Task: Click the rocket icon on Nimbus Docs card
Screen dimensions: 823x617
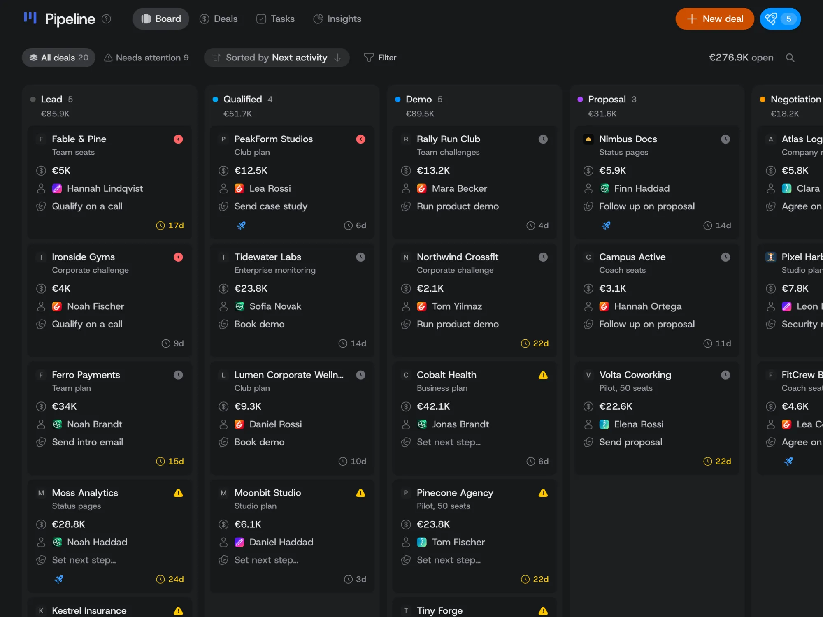Action: tap(606, 225)
